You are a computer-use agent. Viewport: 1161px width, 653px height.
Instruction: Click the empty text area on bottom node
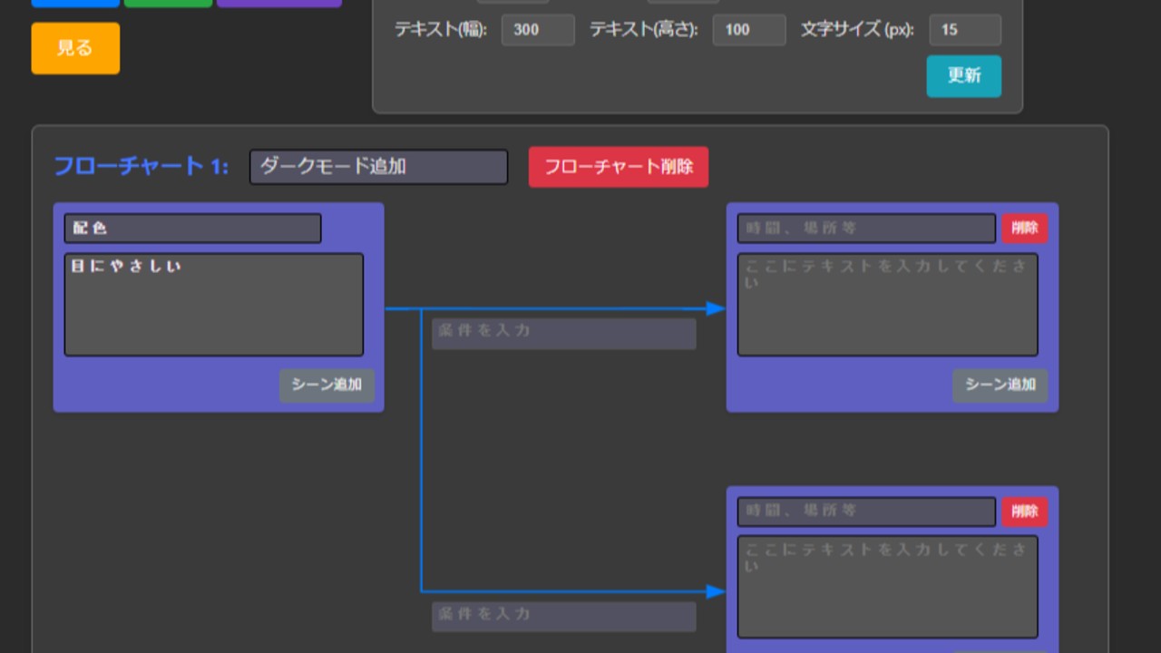886,585
